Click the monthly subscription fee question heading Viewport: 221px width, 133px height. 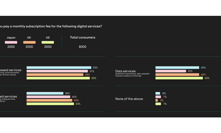click(x=51, y=26)
